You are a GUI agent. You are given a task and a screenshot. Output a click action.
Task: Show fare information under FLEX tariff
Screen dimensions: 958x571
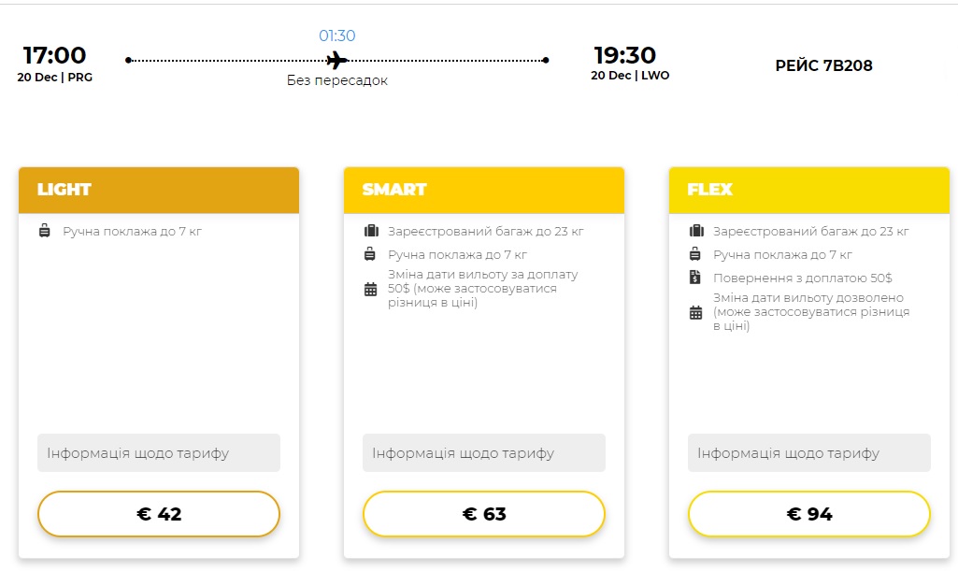click(x=808, y=452)
